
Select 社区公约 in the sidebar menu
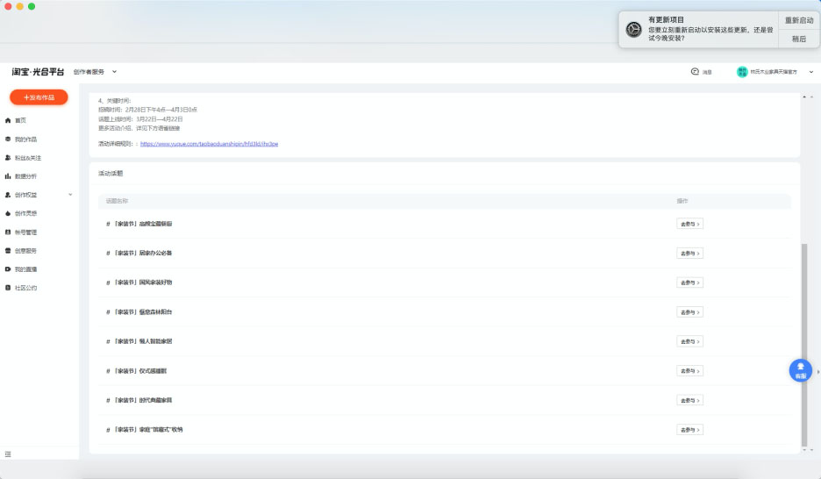pyautogui.click(x=25, y=288)
